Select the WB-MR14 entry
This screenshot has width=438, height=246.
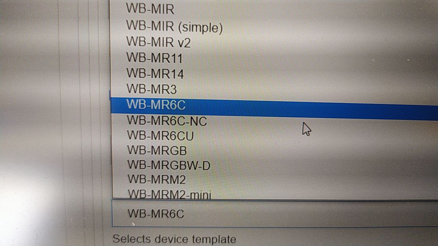[155, 73]
